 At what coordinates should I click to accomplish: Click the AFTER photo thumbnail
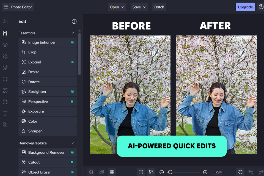[216, 95]
